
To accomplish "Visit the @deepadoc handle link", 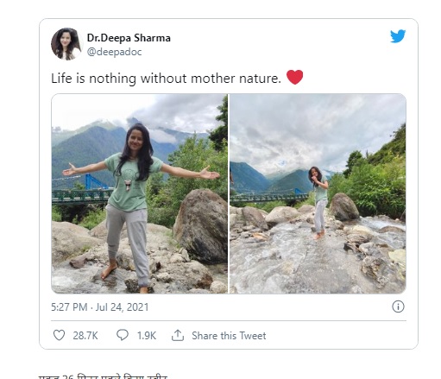I will pos(114,52).
